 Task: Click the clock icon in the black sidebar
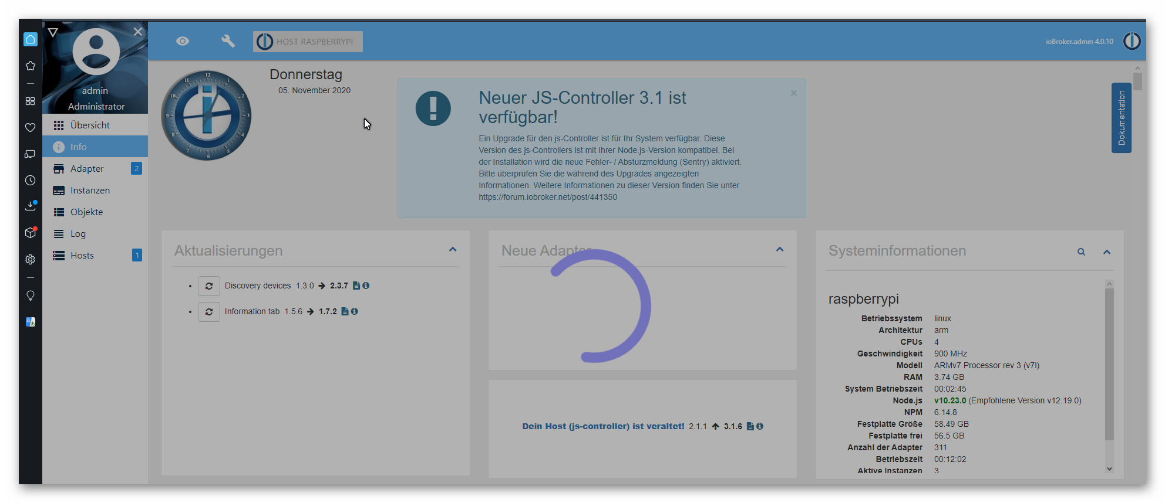[x=31, y=181]
